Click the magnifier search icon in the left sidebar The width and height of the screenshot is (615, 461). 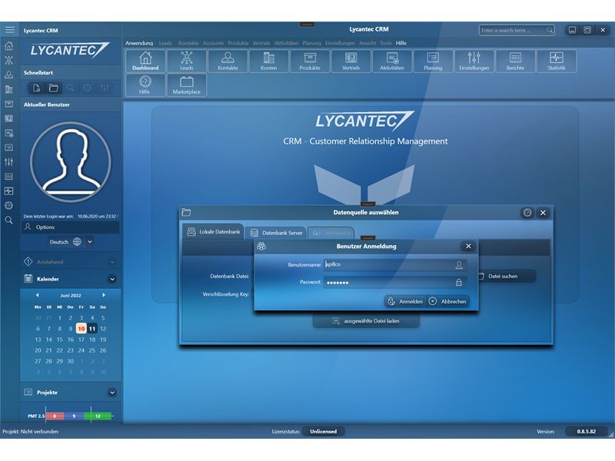[8, 220]
